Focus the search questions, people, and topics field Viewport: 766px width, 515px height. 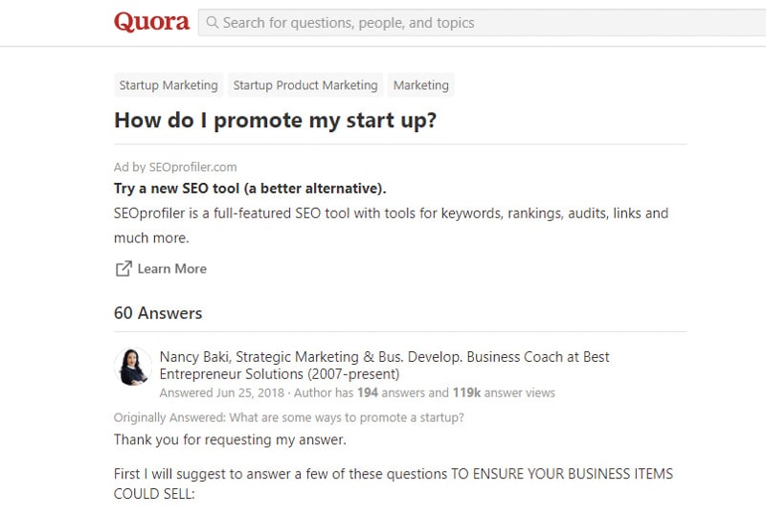tap(482, 22)
